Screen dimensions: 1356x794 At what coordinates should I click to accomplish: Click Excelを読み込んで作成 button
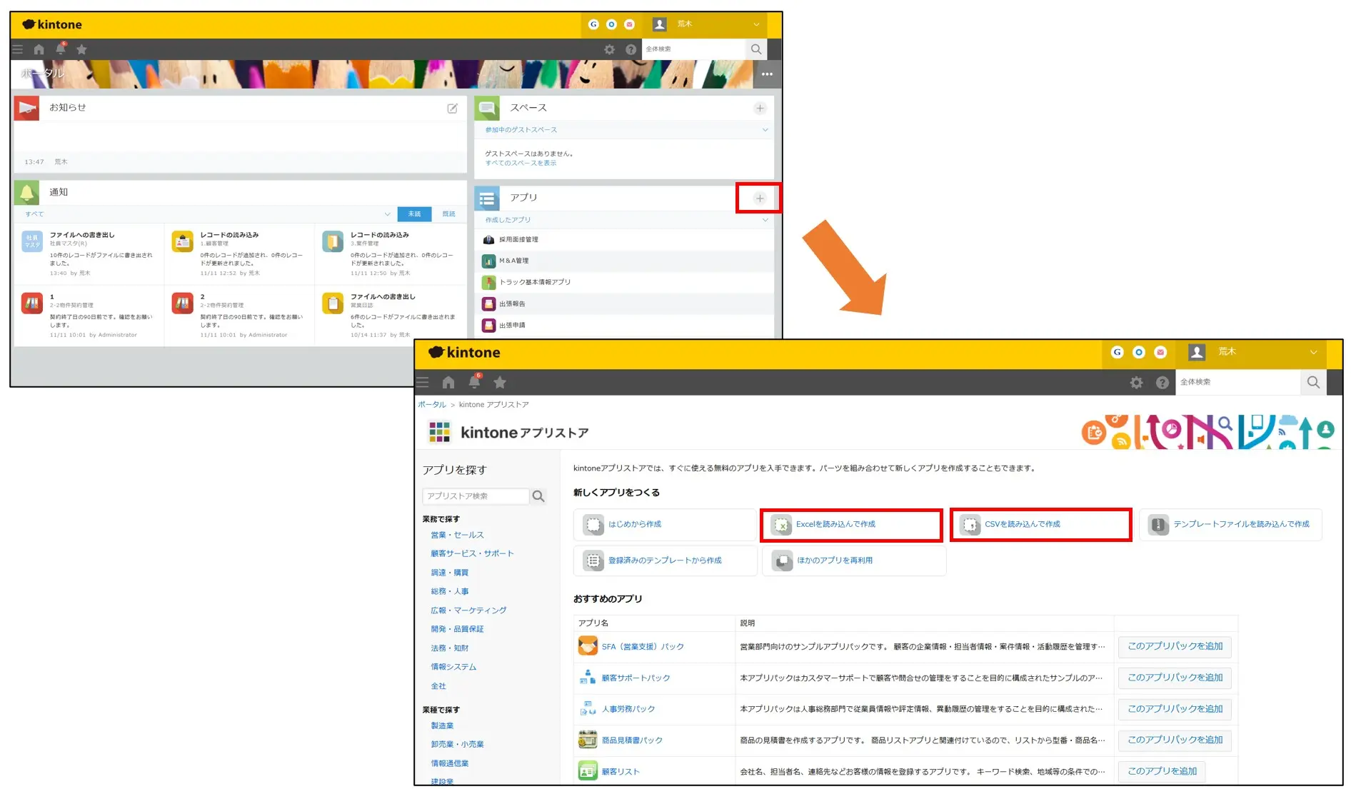(x=851, y=525)
